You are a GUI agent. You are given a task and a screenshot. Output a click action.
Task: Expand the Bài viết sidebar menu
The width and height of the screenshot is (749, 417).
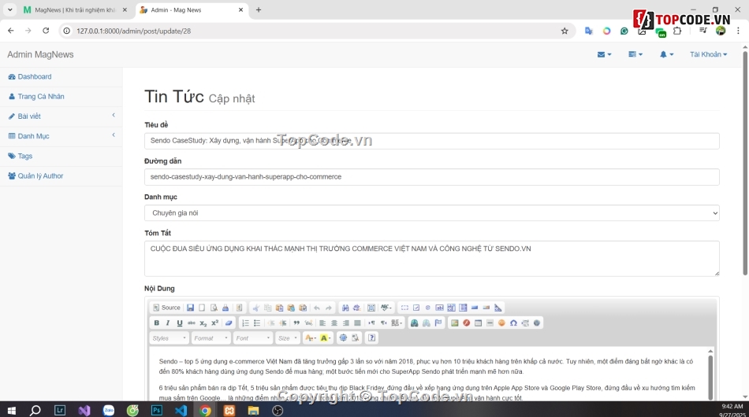coord(61,116)
